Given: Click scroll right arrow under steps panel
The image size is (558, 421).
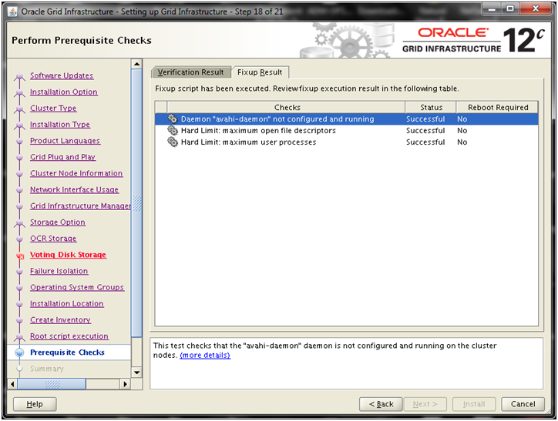Looking at the screenshot, I should pos(125,384).
